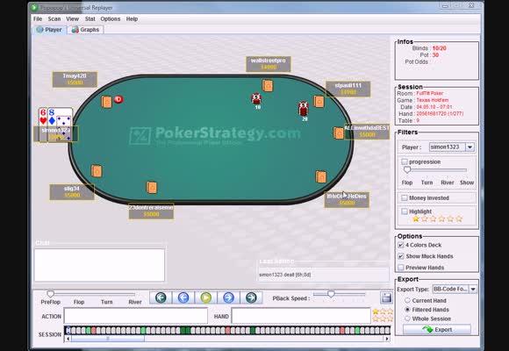Open the Player filter dropdown arrow

(470, 147)
